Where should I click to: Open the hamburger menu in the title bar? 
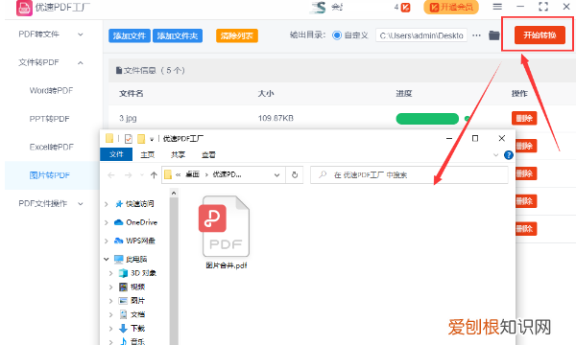point(497,7)
